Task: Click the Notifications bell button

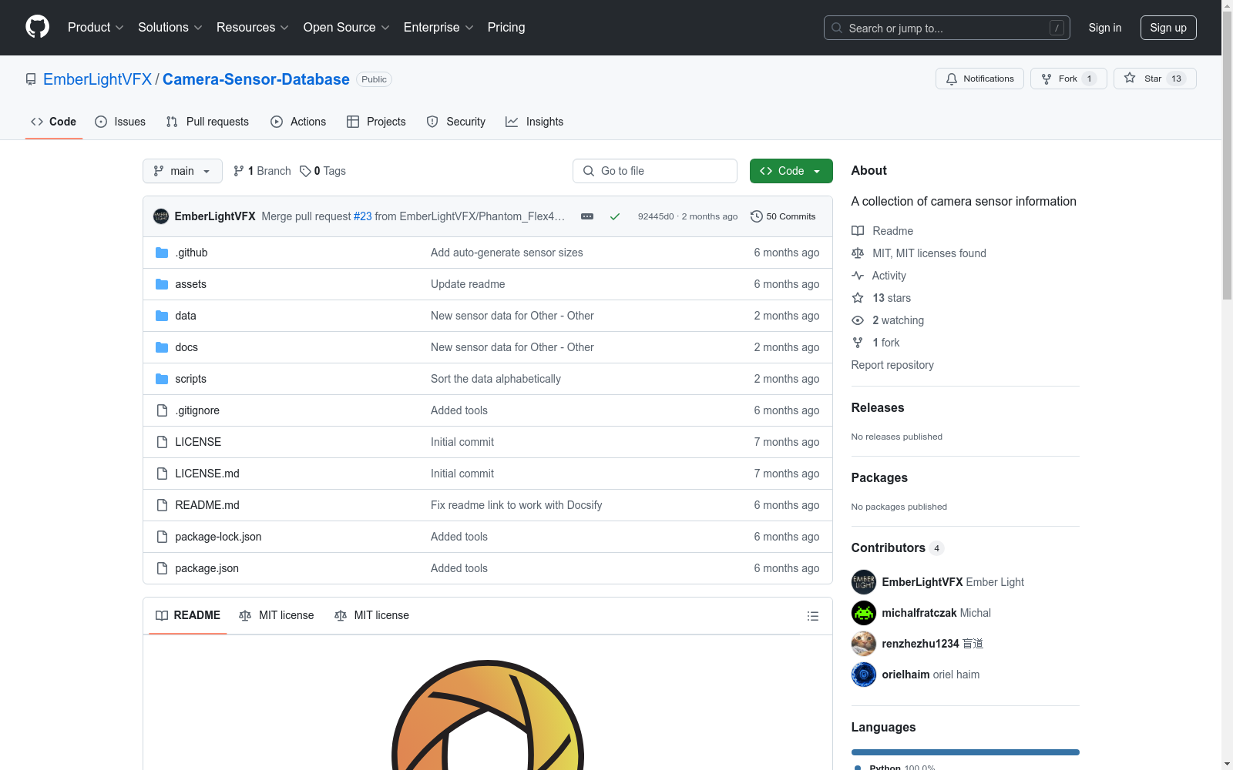Action: pos(979,79)
